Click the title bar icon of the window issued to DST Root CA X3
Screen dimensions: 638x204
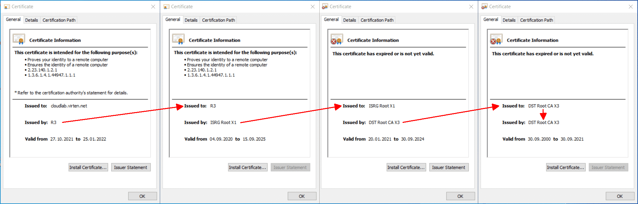(x=485, y=7)
